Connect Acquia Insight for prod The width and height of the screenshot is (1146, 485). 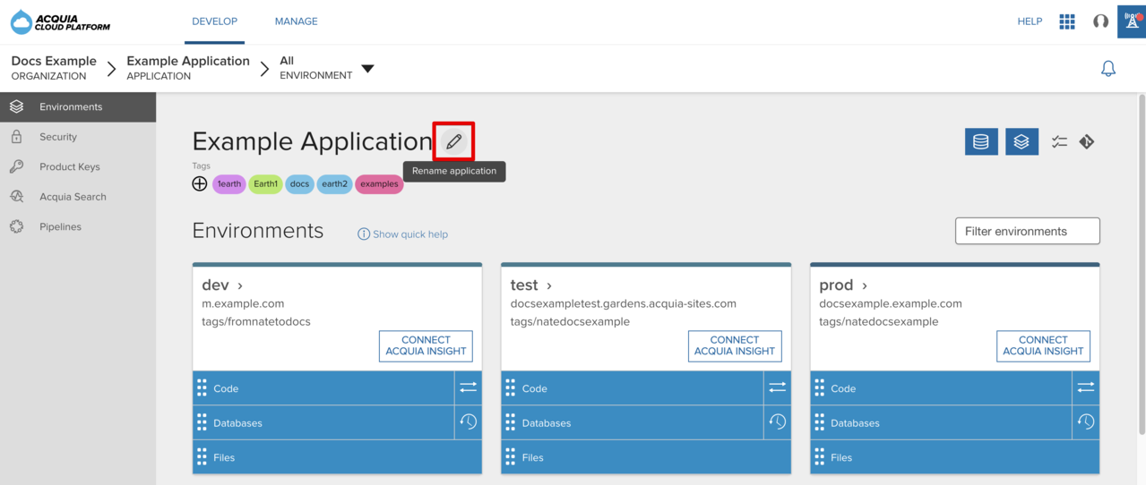tap(1043, 346)
